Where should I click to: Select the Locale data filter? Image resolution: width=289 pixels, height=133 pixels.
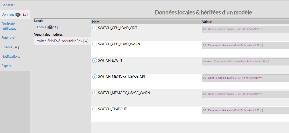(x=42, y=27)
